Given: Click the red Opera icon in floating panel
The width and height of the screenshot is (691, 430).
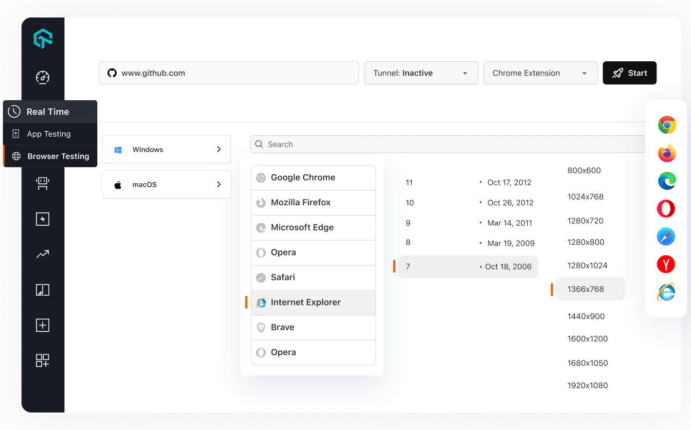Looking at the screenshot, I should point(666,209).
